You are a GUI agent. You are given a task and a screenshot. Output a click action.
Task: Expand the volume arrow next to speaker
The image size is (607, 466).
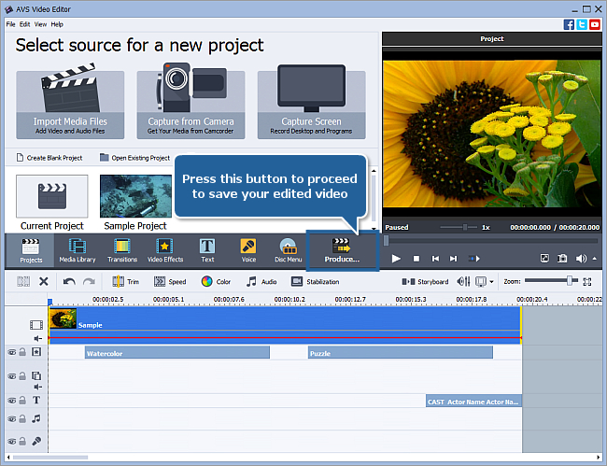(x=595, y=259)
